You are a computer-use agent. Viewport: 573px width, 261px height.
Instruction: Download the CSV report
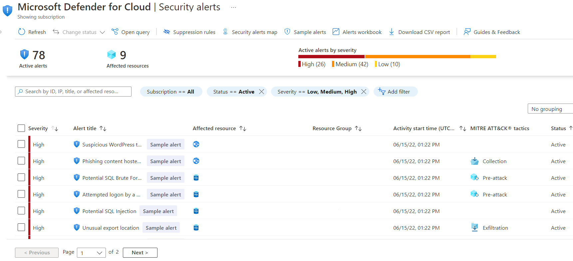pyautogui.click(x=419, y=32)
